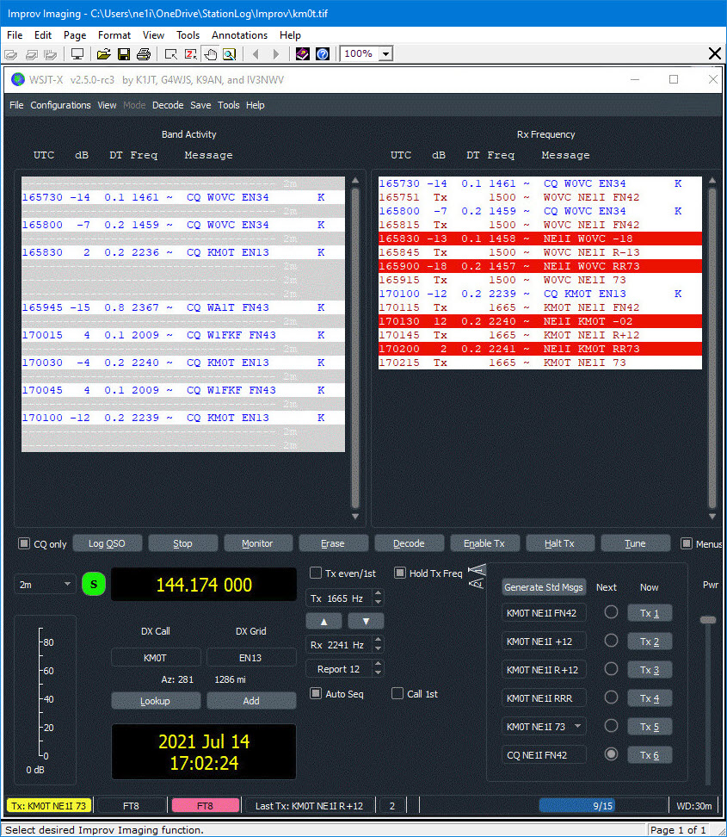
Task: Expand the KM0T NE1I 73 message dropdown
Action: (577, 727)
